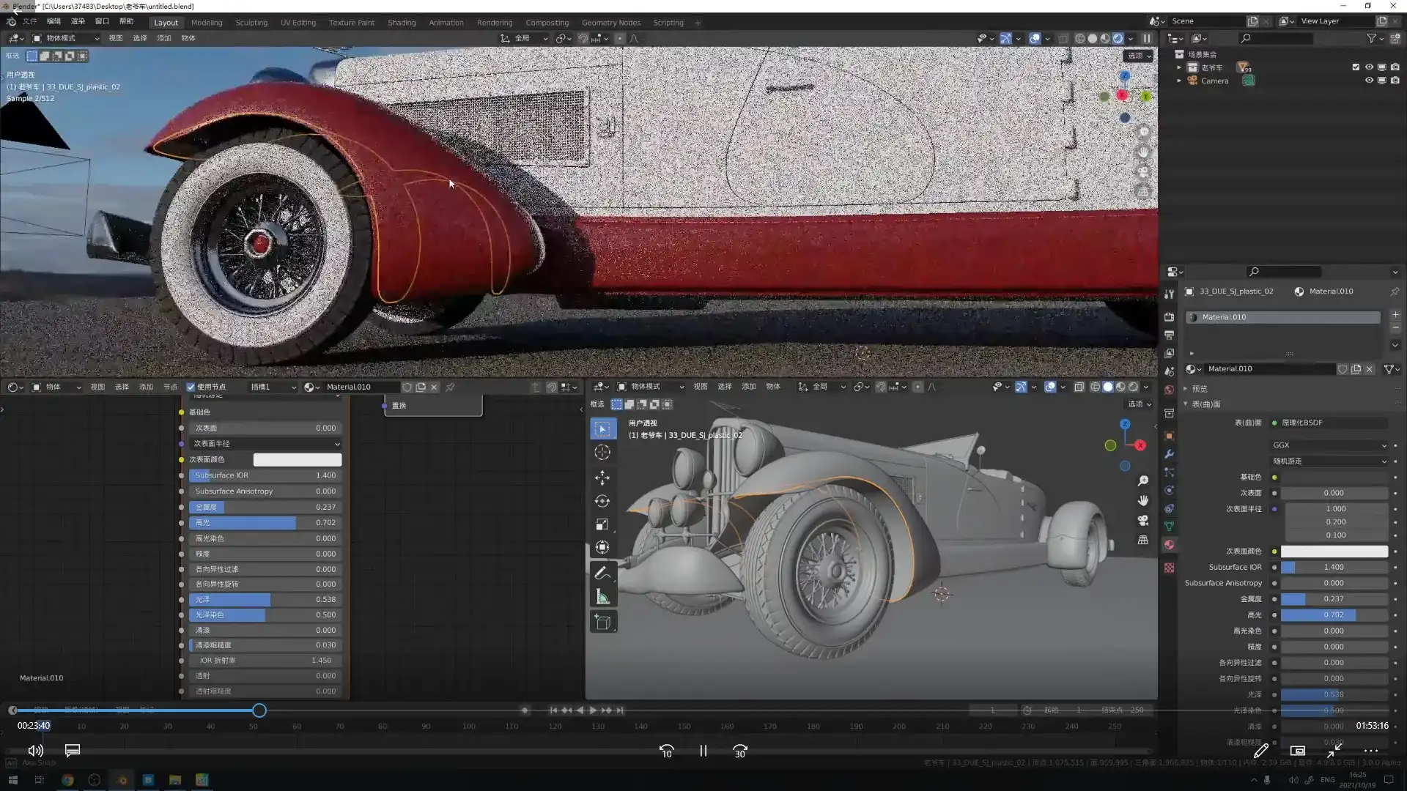Image resolution: width=1407 pixels, height=791 pixels.
Task: Pause the video playback
Action: click(703, 751)
